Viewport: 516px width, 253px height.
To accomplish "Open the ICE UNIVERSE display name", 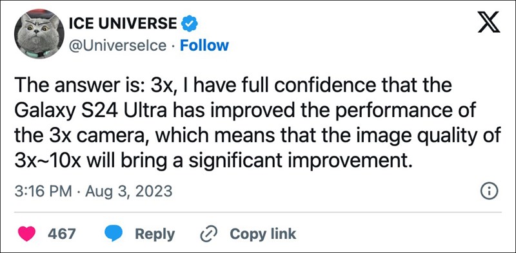I will pos(123,24).
